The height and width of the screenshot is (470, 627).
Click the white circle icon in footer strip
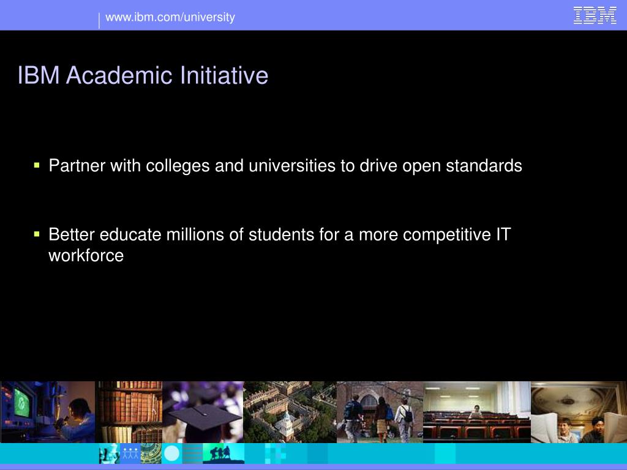pos(172,453)
